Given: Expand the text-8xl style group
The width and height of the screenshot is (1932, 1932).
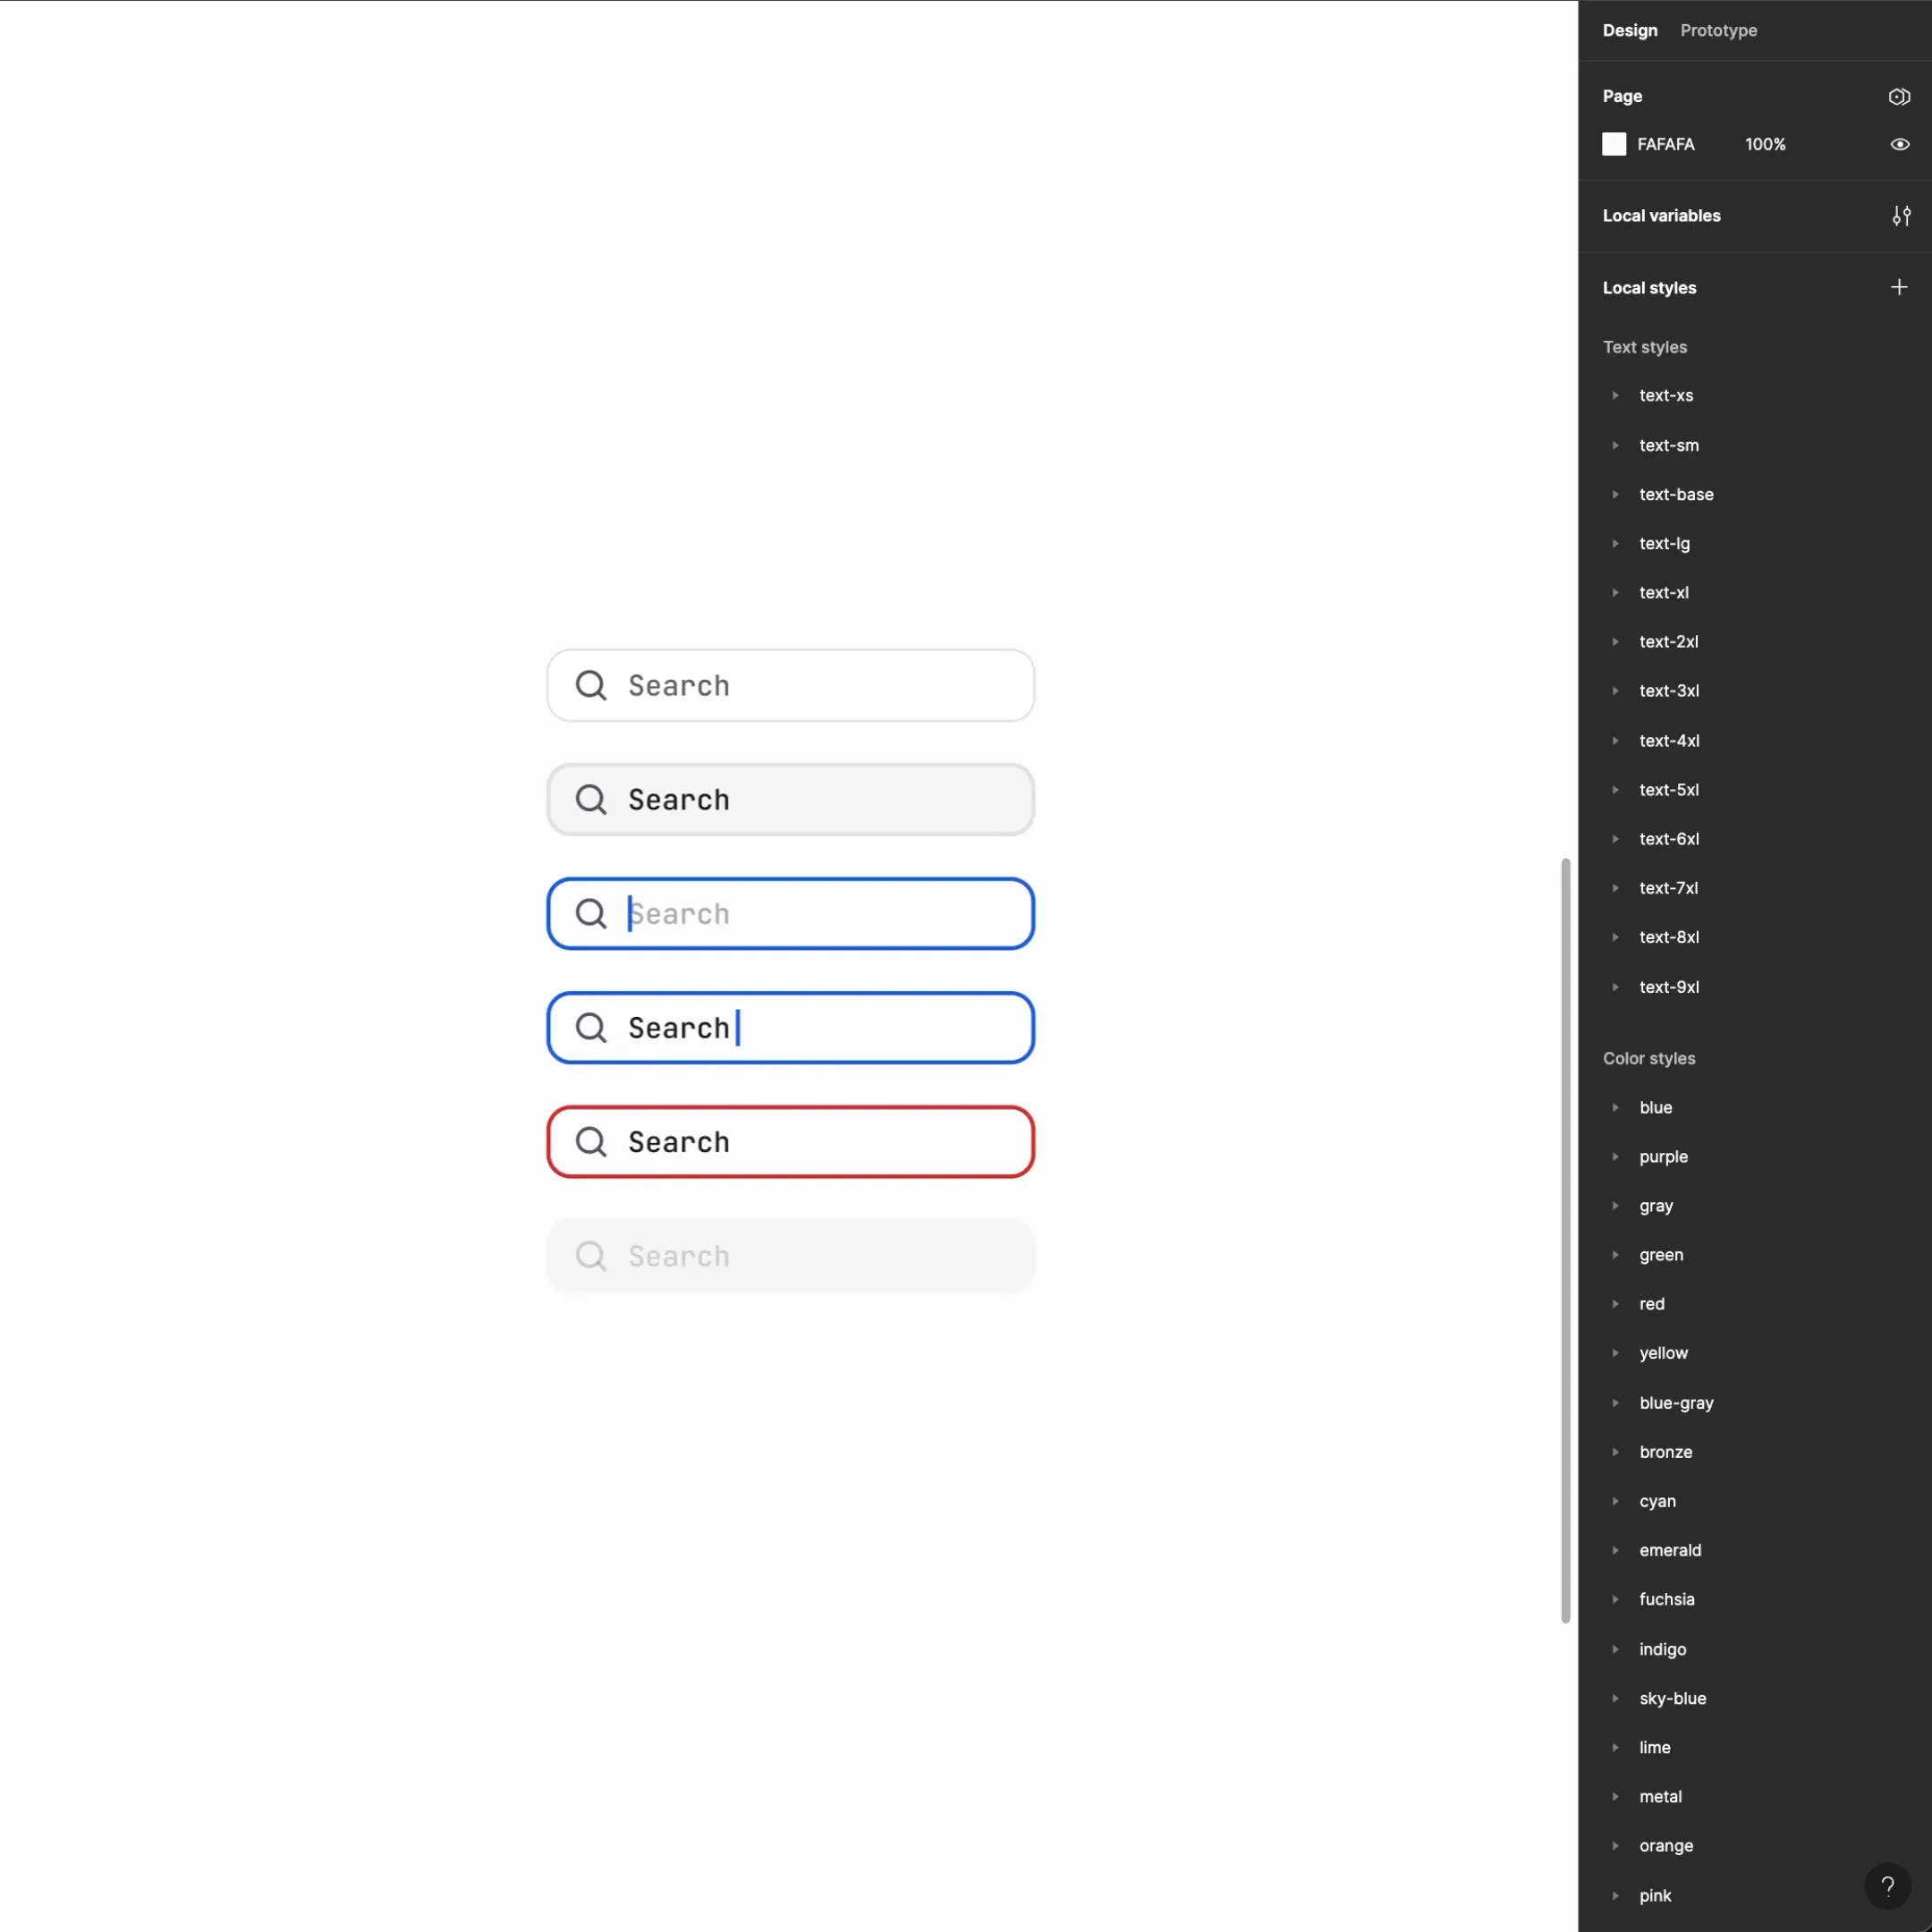Looking at the screenshot, I should [1615, 936].
